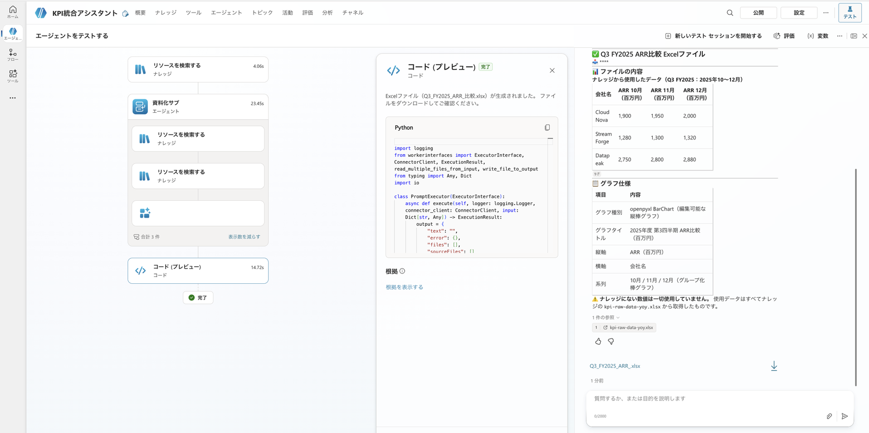This screenshot has width=869, height=433.
Task: Open the sidebar more options ellipsis
Action: [x=12, y=98]
